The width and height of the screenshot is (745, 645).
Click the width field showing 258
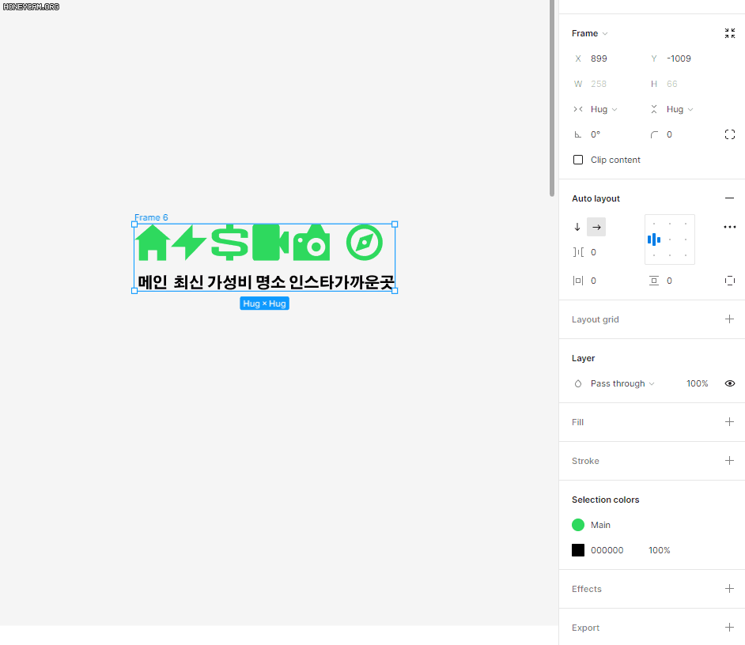click(x=598, y=84)
